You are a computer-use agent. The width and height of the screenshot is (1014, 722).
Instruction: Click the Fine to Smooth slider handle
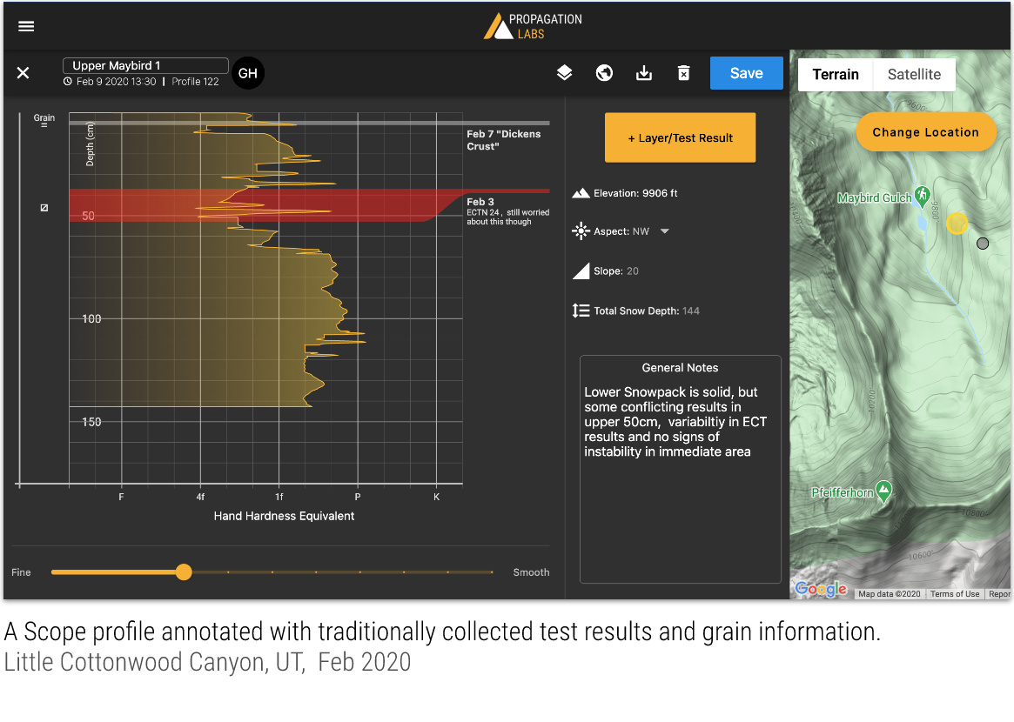184,572
